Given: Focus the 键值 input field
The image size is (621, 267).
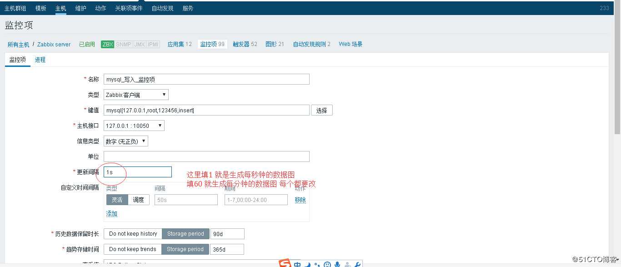Looking at the screenshot, I should 206,110.
